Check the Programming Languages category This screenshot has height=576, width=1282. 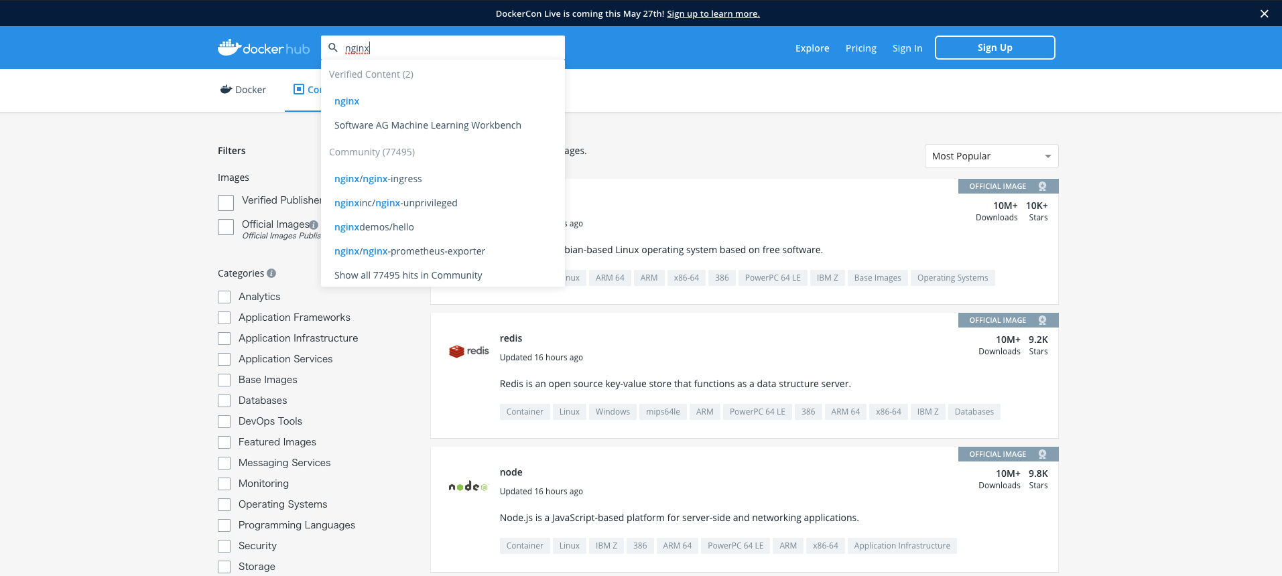click(x=224, y=525)
